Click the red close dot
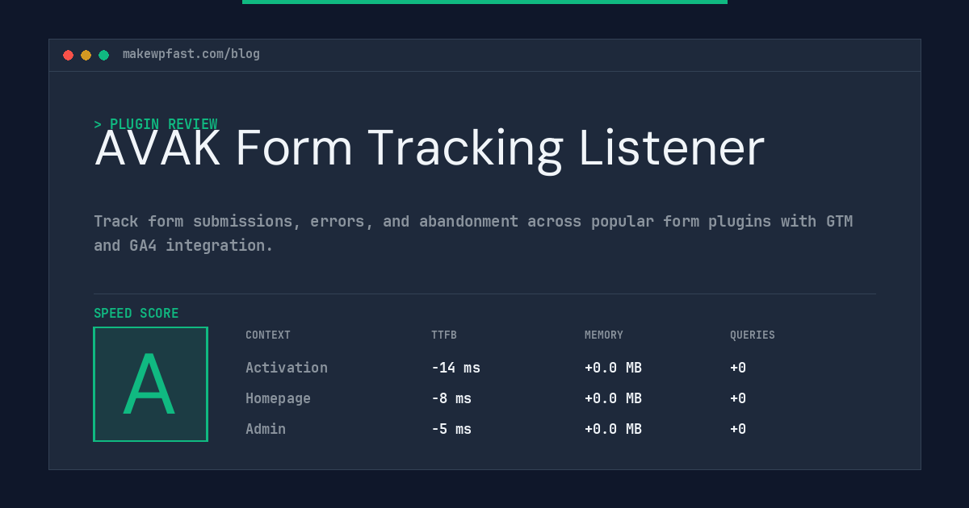Viewport: 969px width, 508px height. pos(68,55)
